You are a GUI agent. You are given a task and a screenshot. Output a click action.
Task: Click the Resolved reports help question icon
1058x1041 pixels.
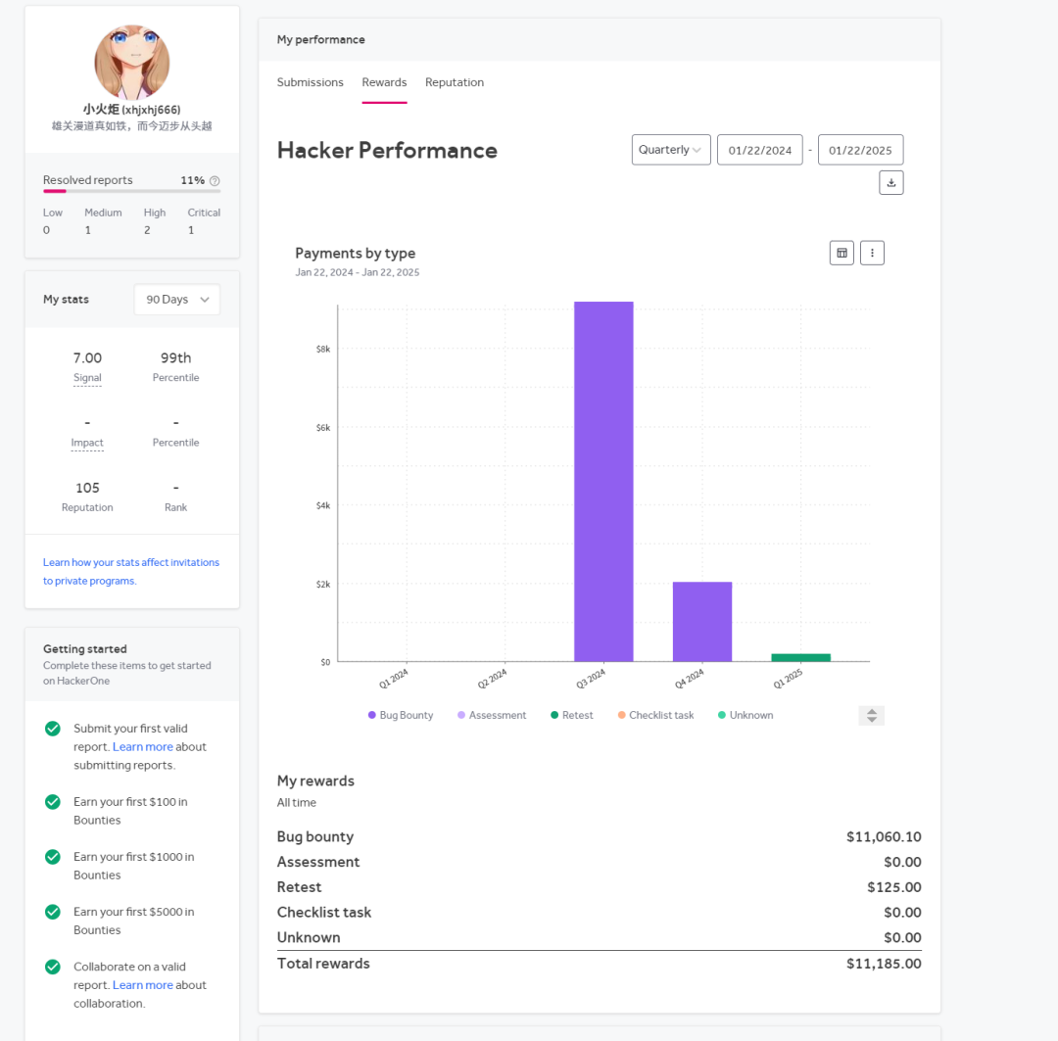pos(215,181)
